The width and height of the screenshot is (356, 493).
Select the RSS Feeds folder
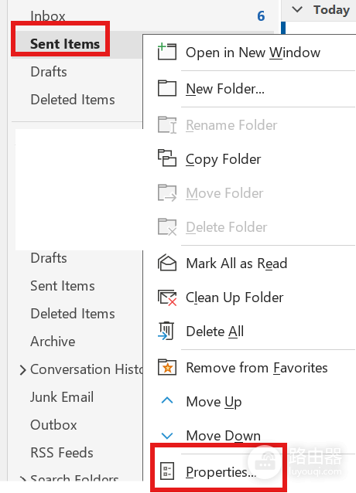[62, 453]
